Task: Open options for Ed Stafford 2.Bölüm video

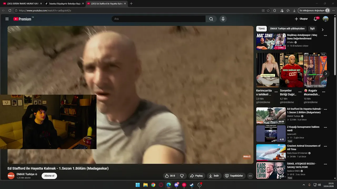Action: coord(325,109)
